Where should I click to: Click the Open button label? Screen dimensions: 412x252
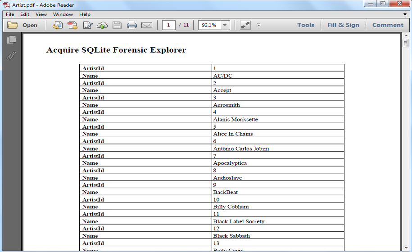point(30,25)
